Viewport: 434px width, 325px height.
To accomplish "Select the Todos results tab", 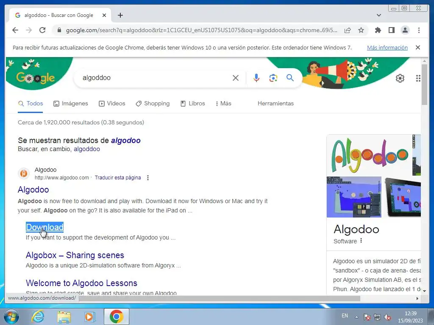I will [31, 103].
